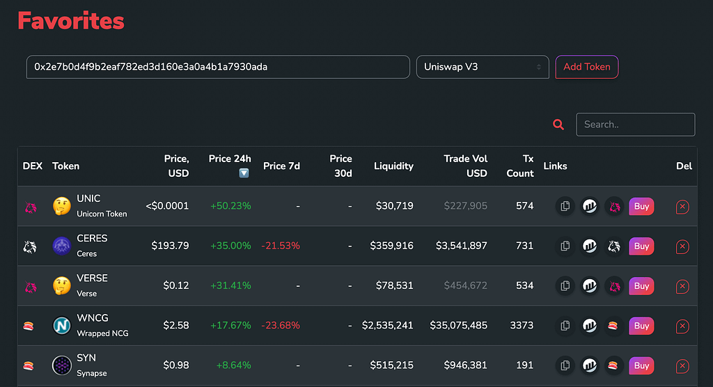
Task: Sort by DEX column header
Action: [32, 166]
